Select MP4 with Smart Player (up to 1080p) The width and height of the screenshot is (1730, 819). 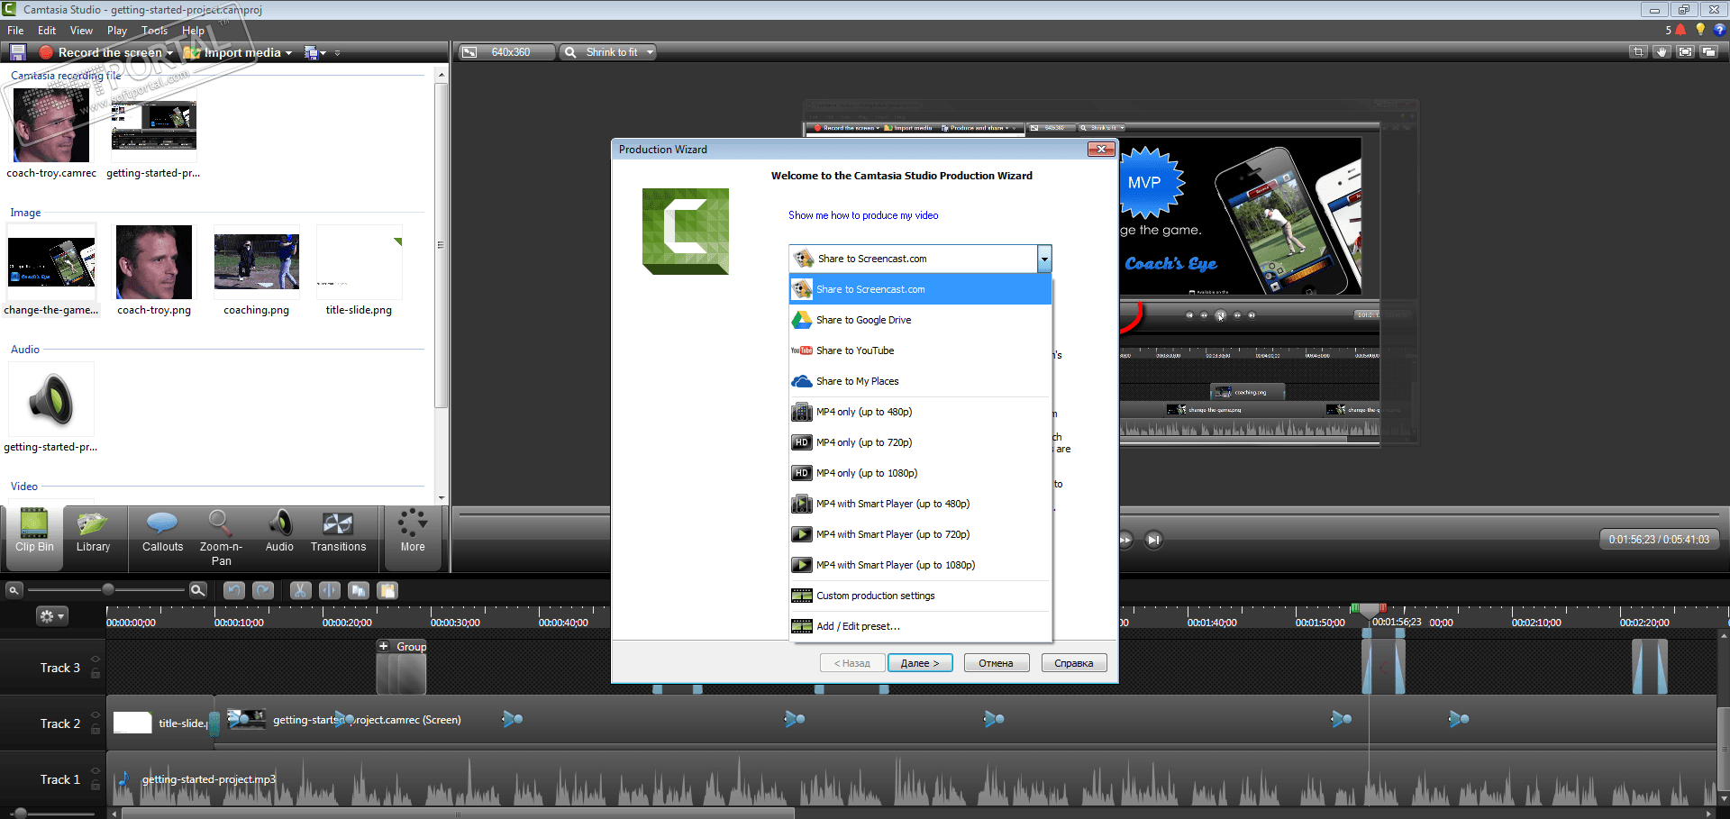coord(920,565)
